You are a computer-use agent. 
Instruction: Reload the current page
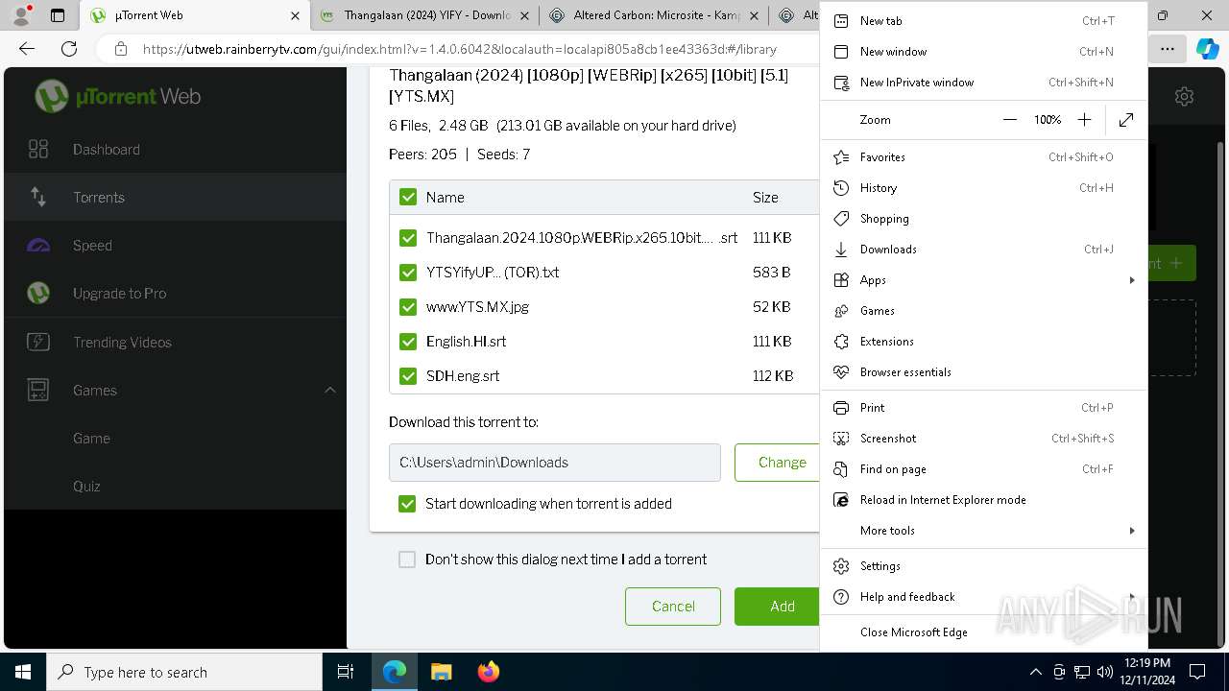pos(69,49)
